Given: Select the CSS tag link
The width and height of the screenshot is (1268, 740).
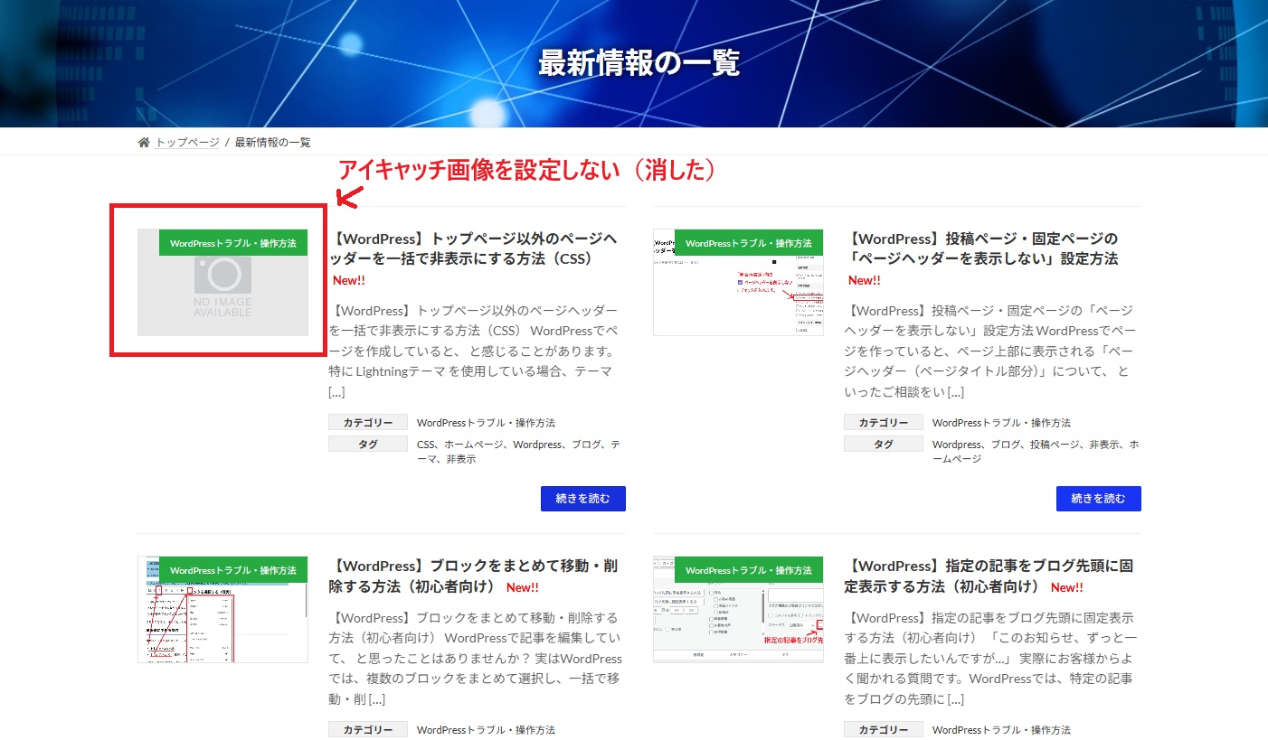Looking at the screenshot, I should [427, 444].
